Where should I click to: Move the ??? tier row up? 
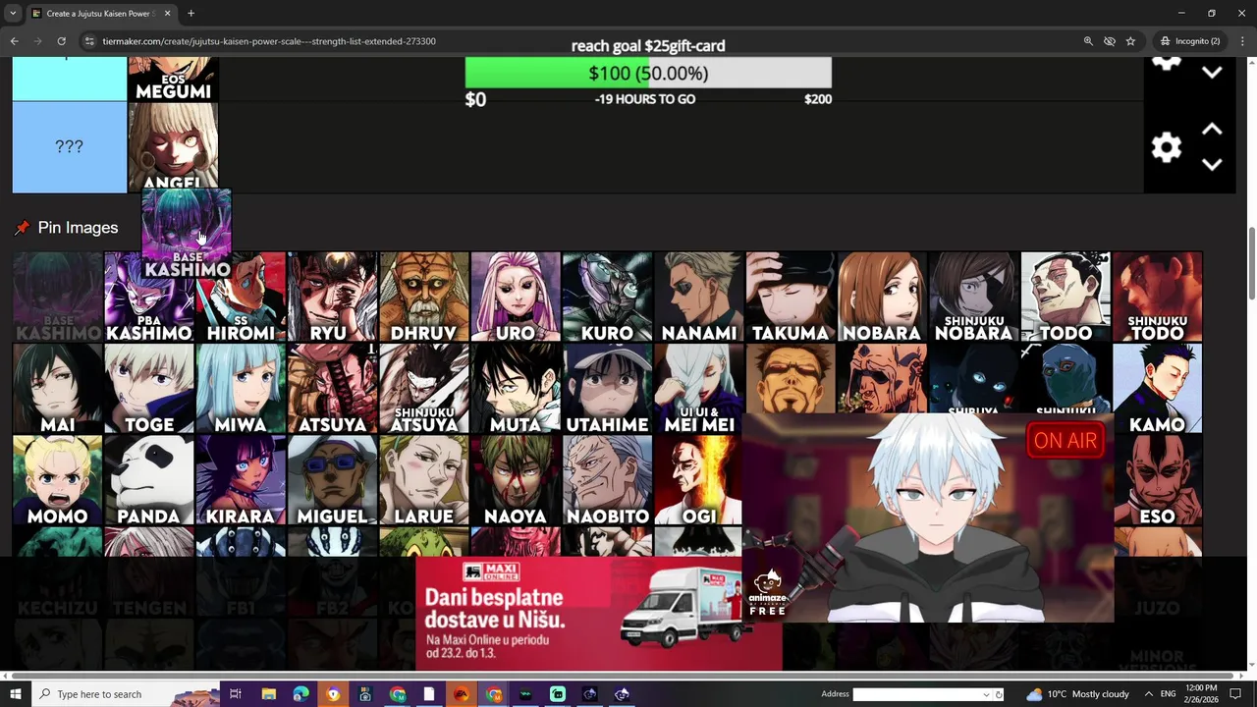1212,130
